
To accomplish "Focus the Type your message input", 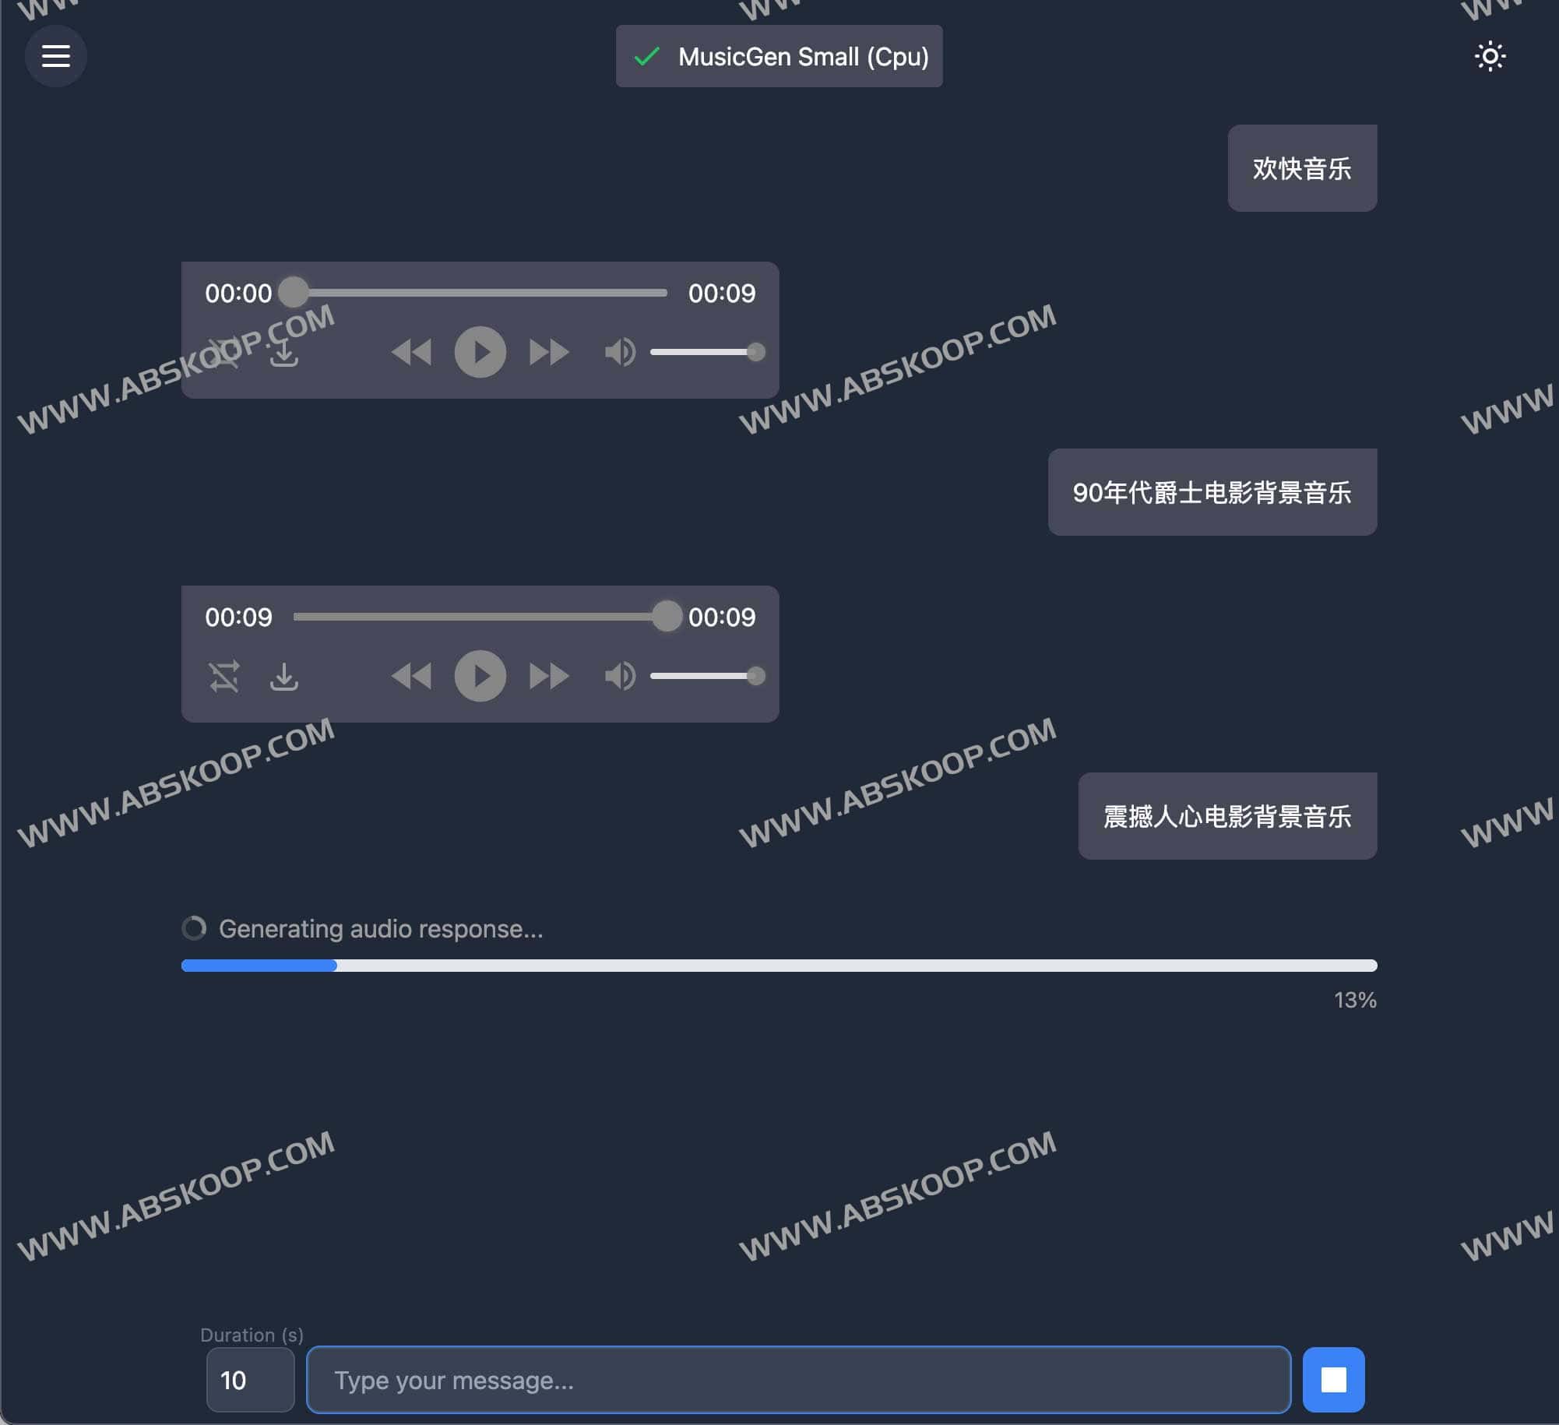I will click(798, 1380).
